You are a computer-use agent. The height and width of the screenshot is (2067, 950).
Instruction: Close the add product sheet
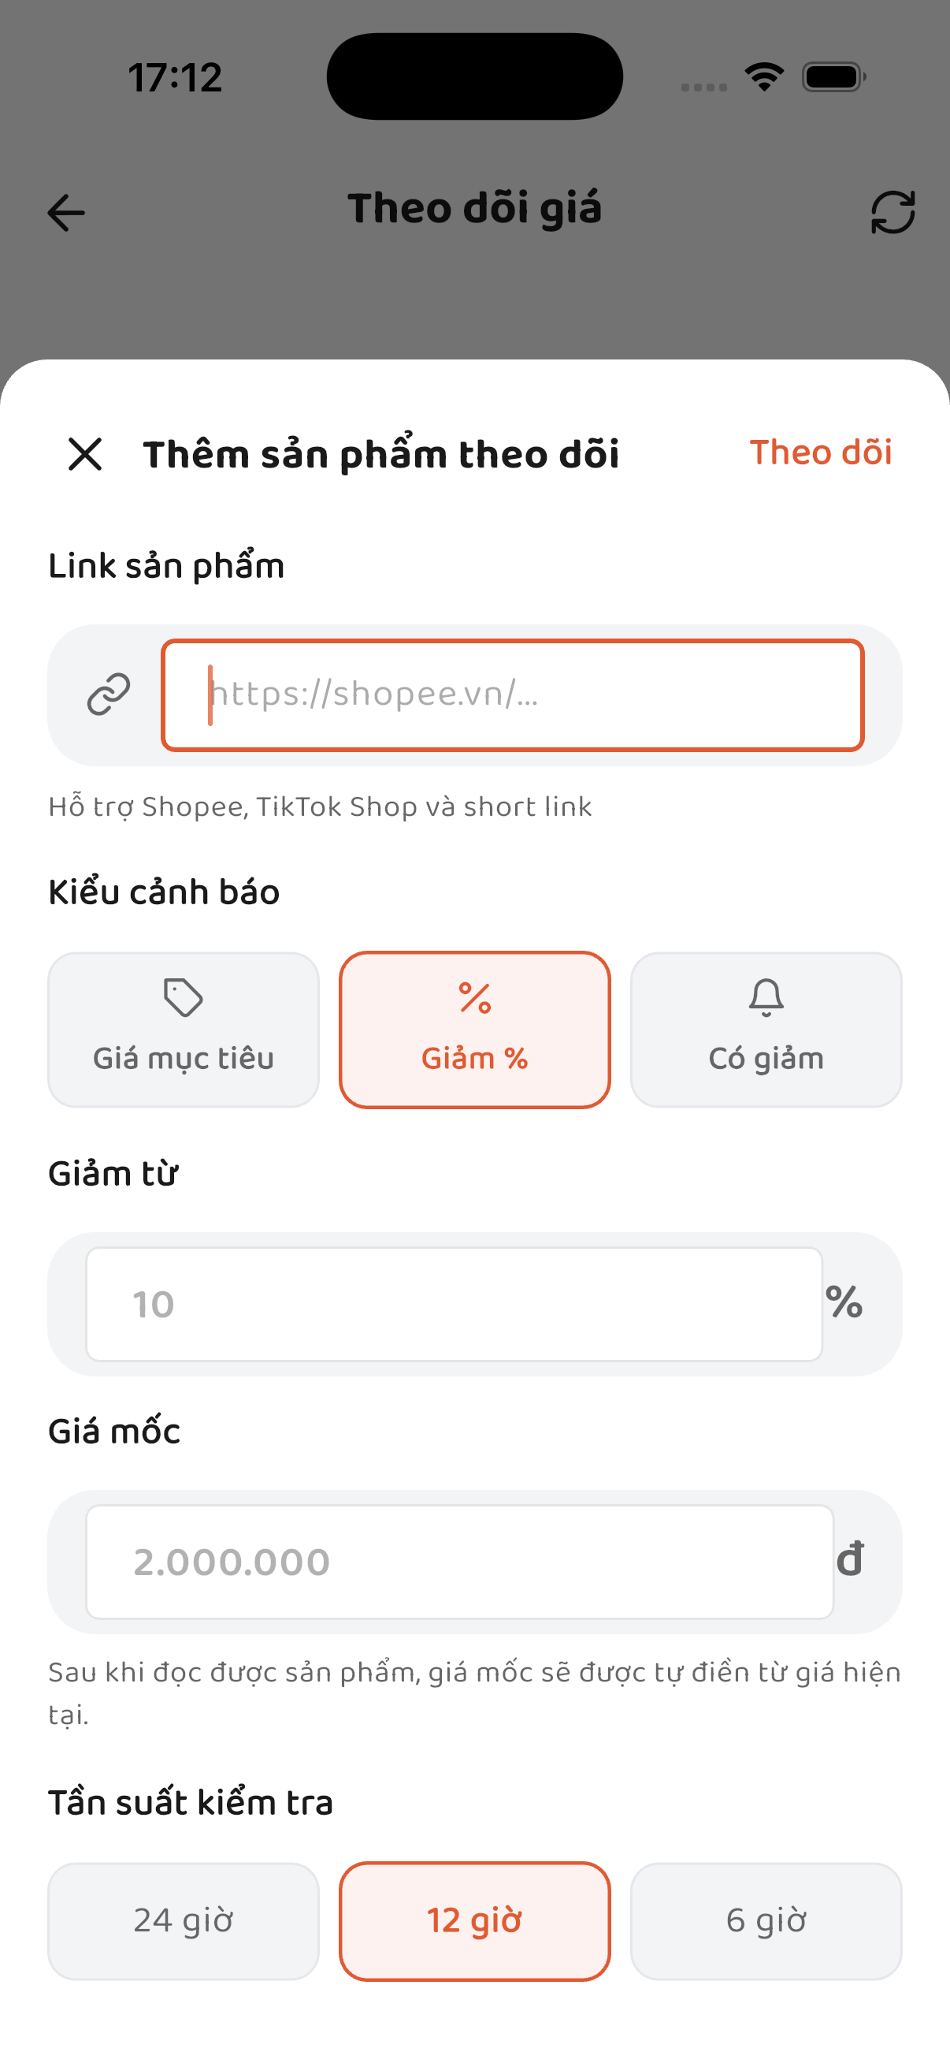pos(85,453)
